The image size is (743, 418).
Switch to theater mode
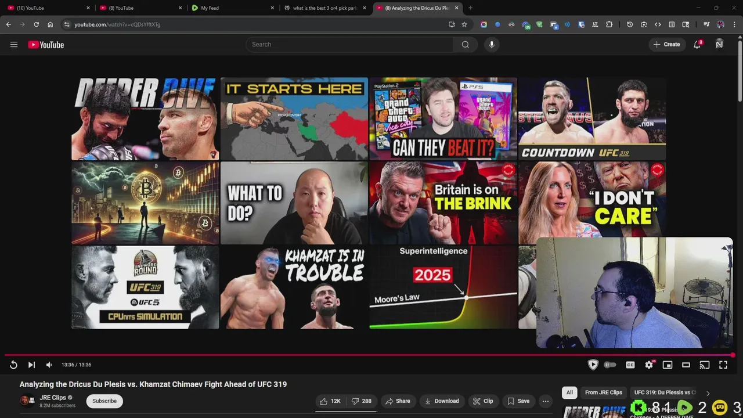coord(686,365)
